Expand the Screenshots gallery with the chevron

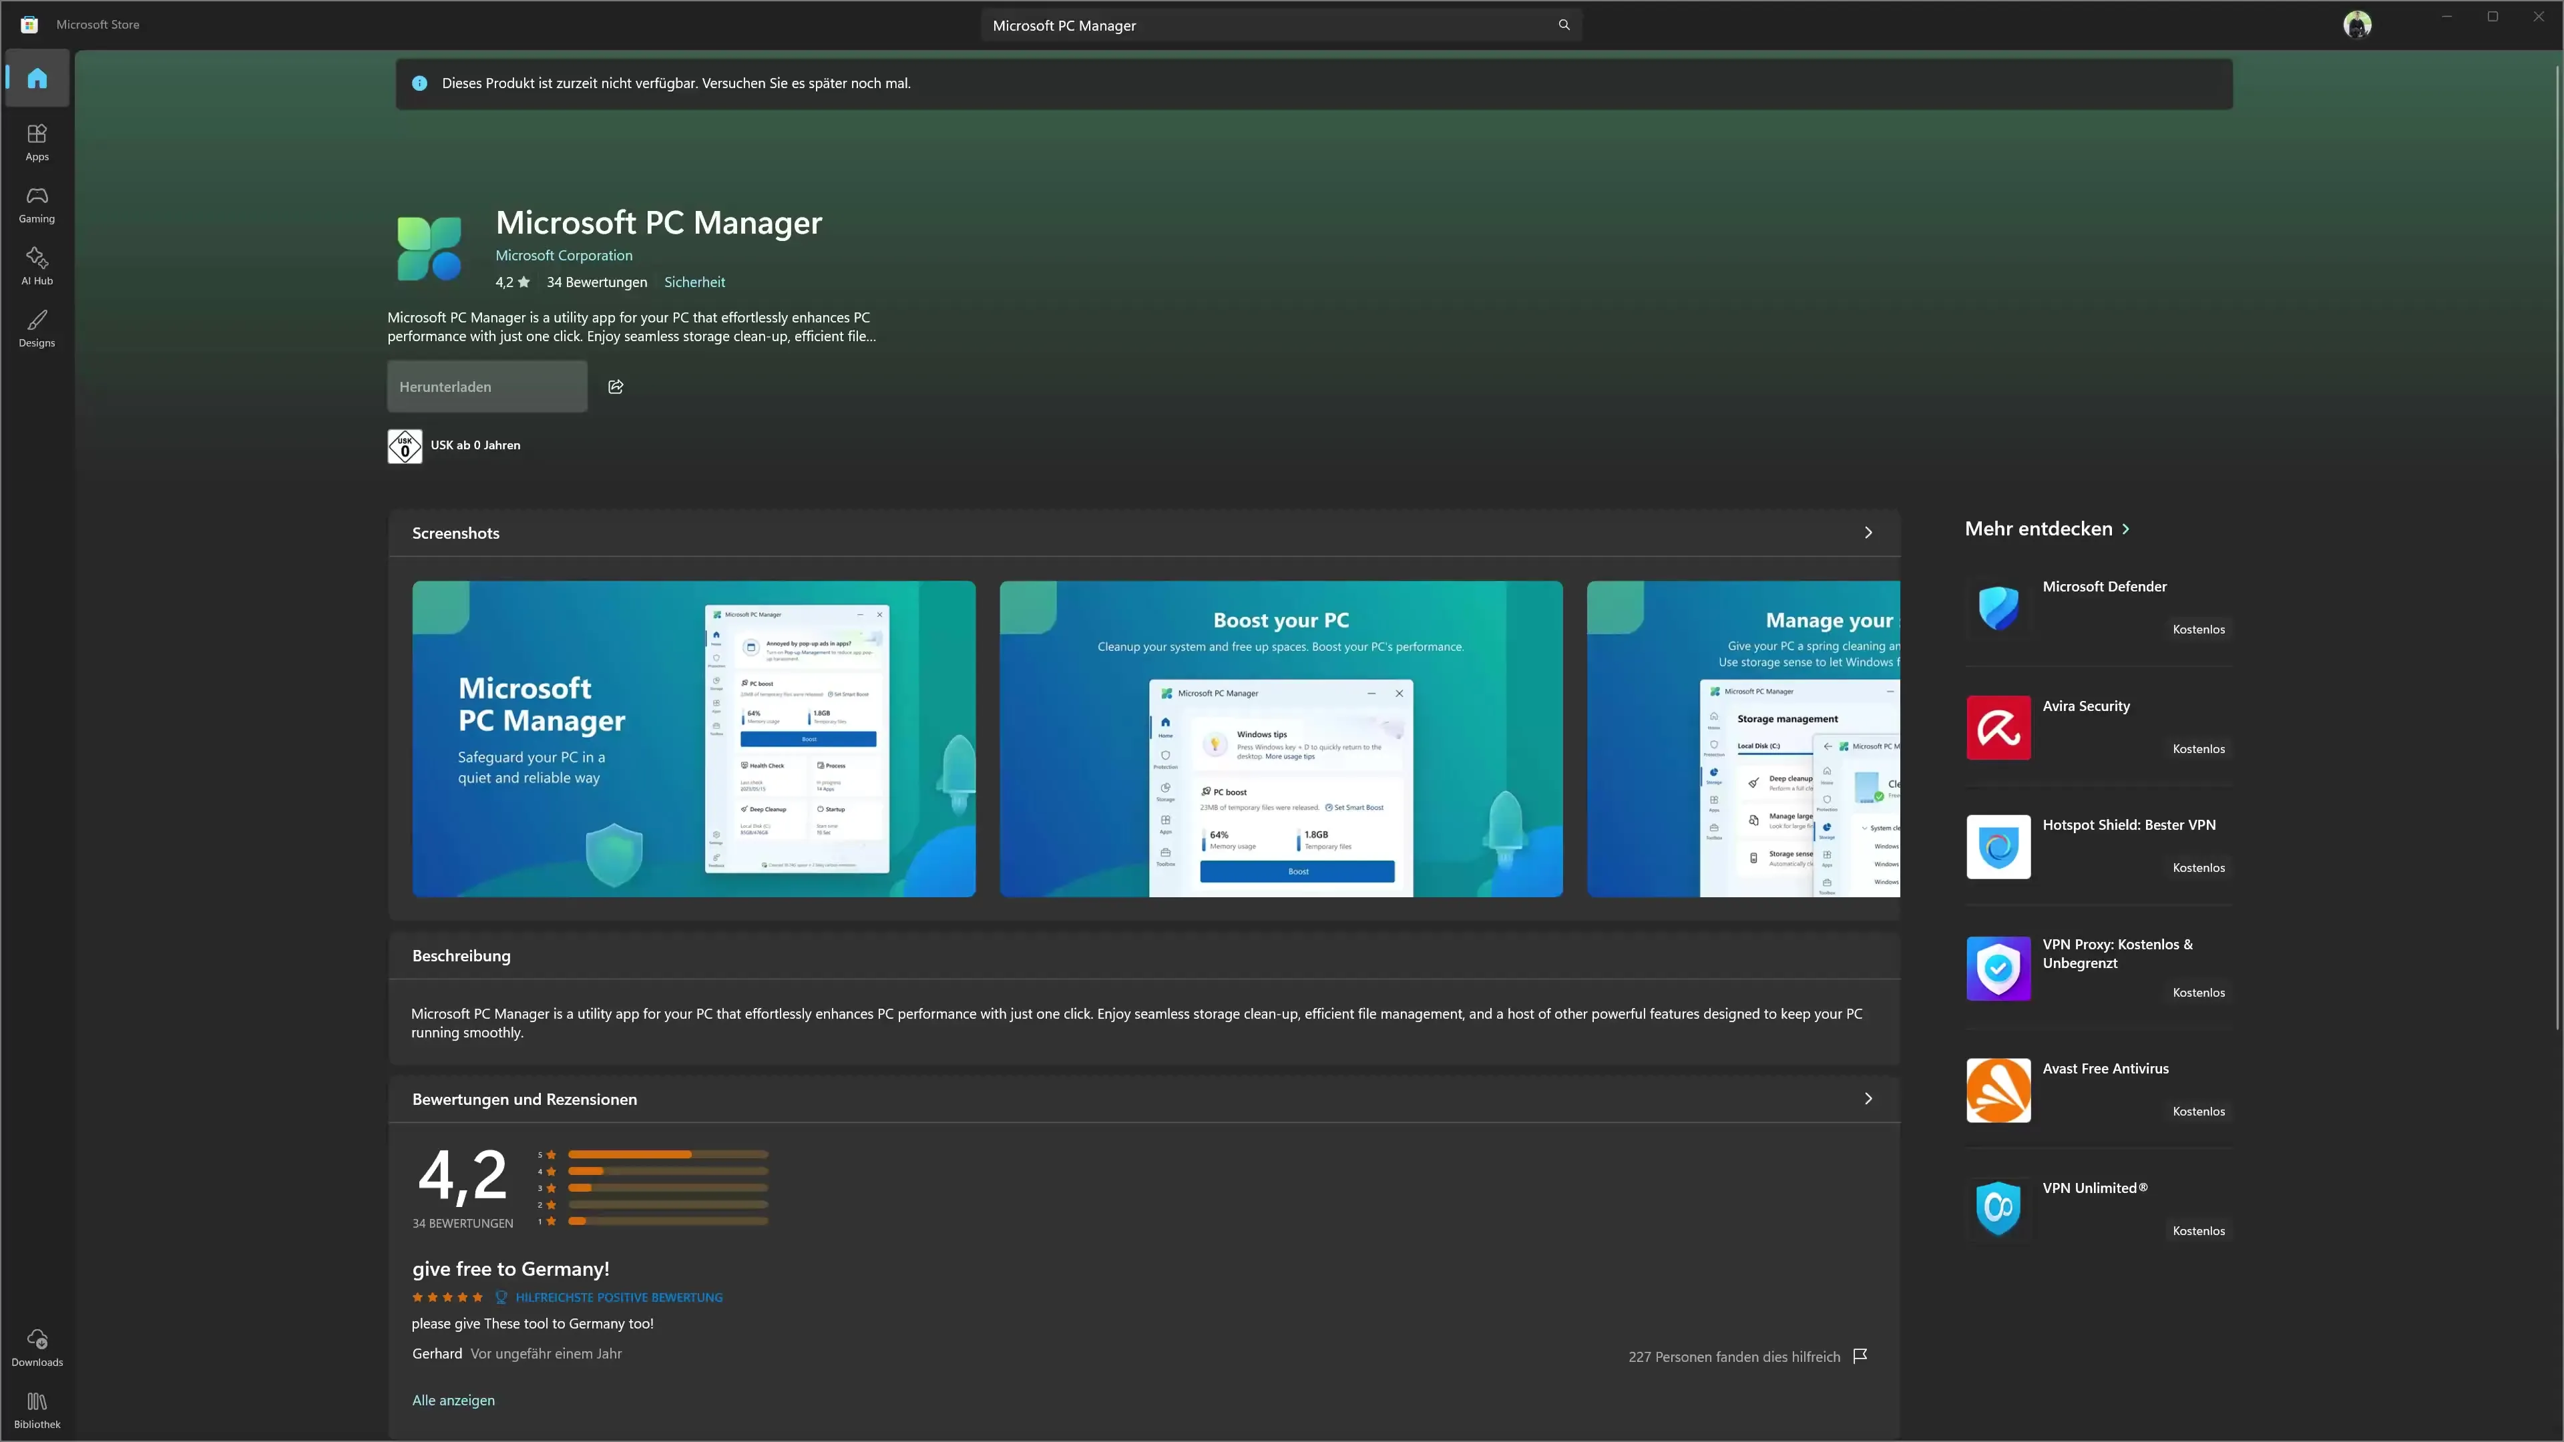point(1868,531)
